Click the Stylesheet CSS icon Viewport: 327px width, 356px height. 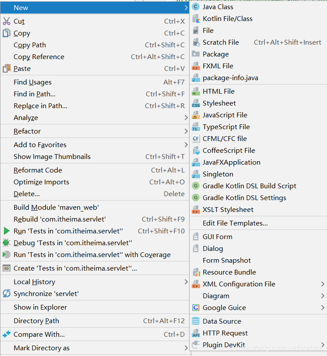tap(196, 103)
